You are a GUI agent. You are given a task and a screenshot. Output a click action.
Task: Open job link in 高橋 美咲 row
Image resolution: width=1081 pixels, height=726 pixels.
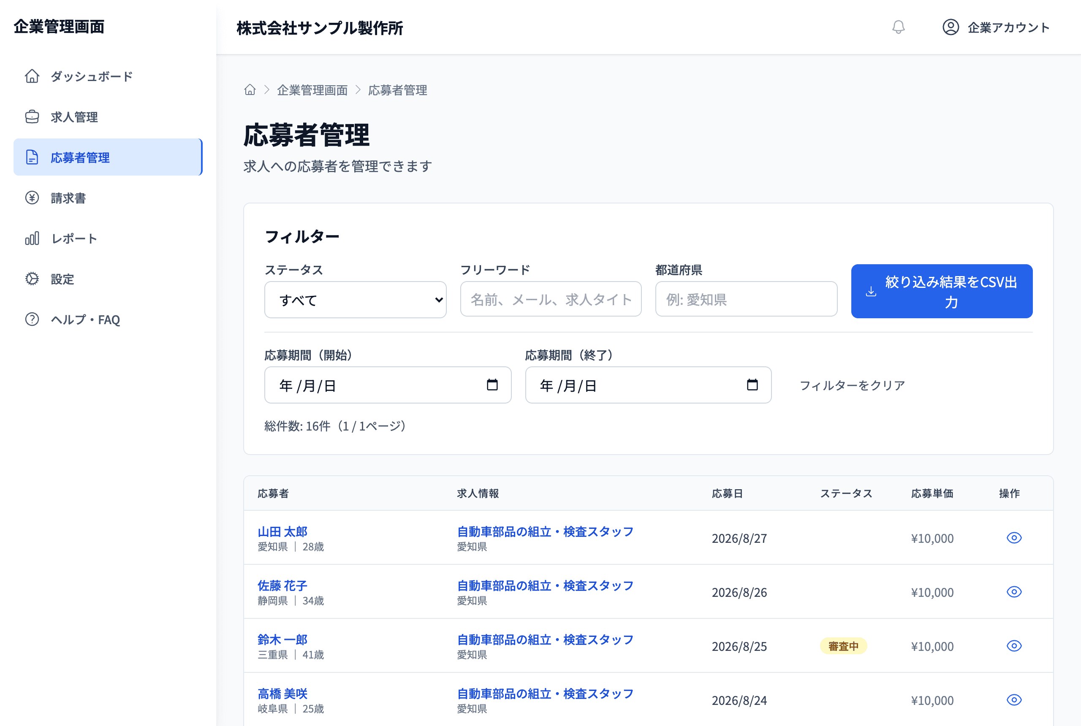pyautogui.click(x=545, y=693)
